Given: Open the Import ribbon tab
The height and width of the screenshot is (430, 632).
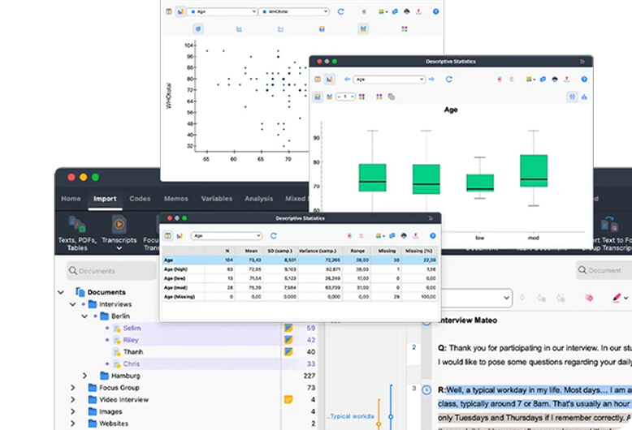Looking at the screenshot, I should (x=105, y=199).
